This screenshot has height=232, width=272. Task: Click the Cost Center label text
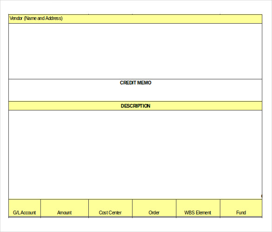coord(110,213)
